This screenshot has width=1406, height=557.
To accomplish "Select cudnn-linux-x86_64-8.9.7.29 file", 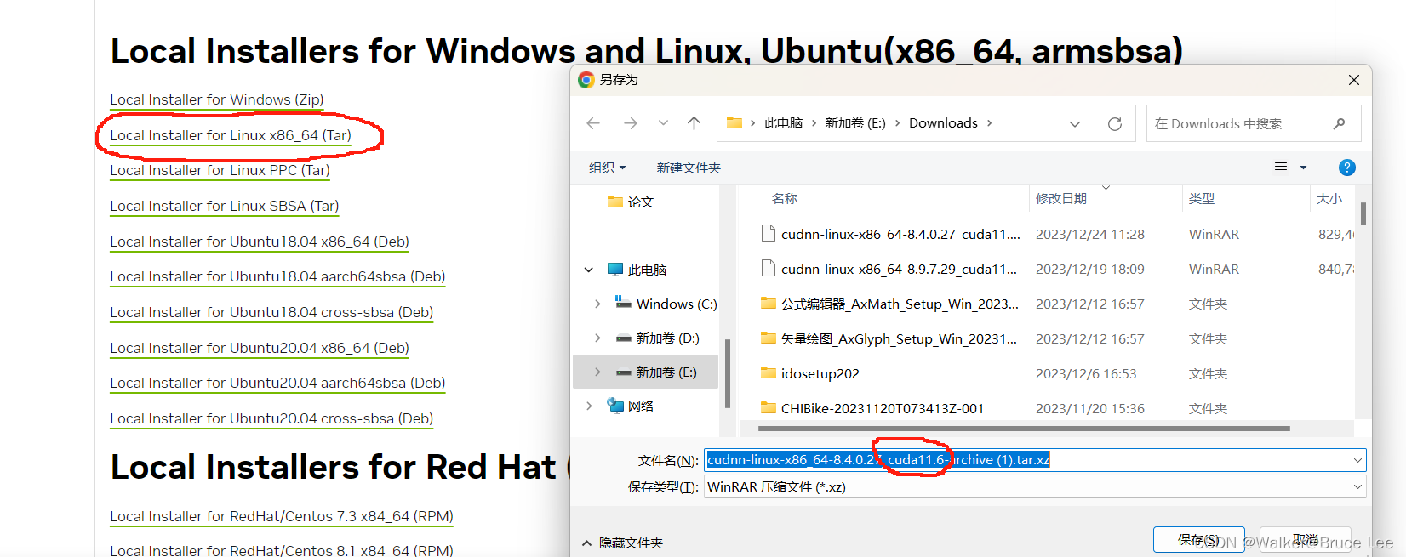I will (899, 269).
